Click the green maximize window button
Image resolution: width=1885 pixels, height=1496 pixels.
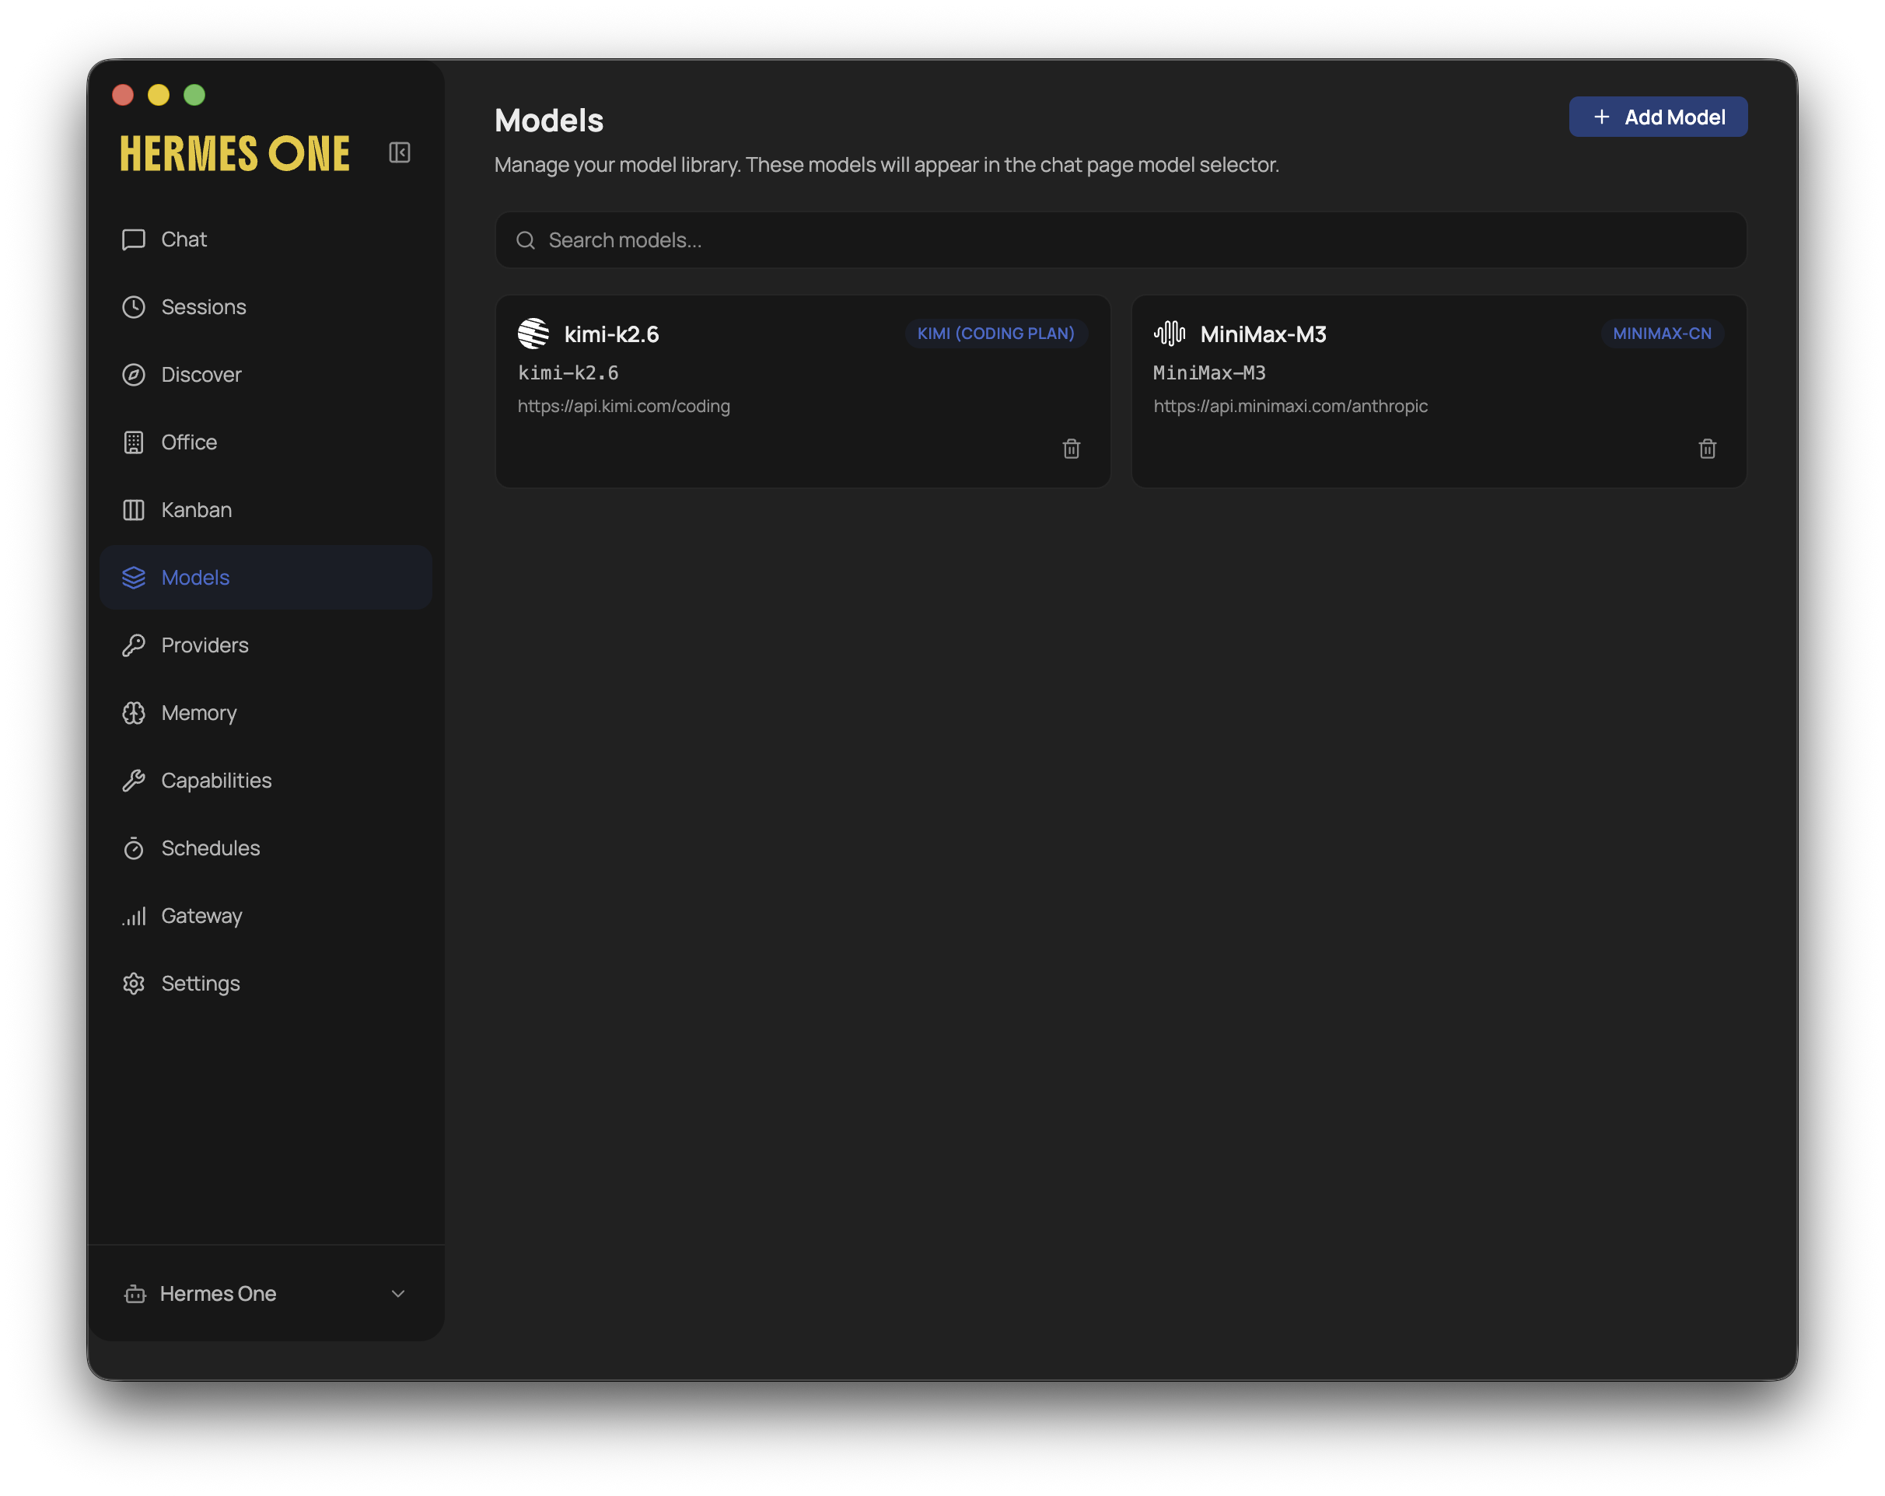[x=194, y=94]
